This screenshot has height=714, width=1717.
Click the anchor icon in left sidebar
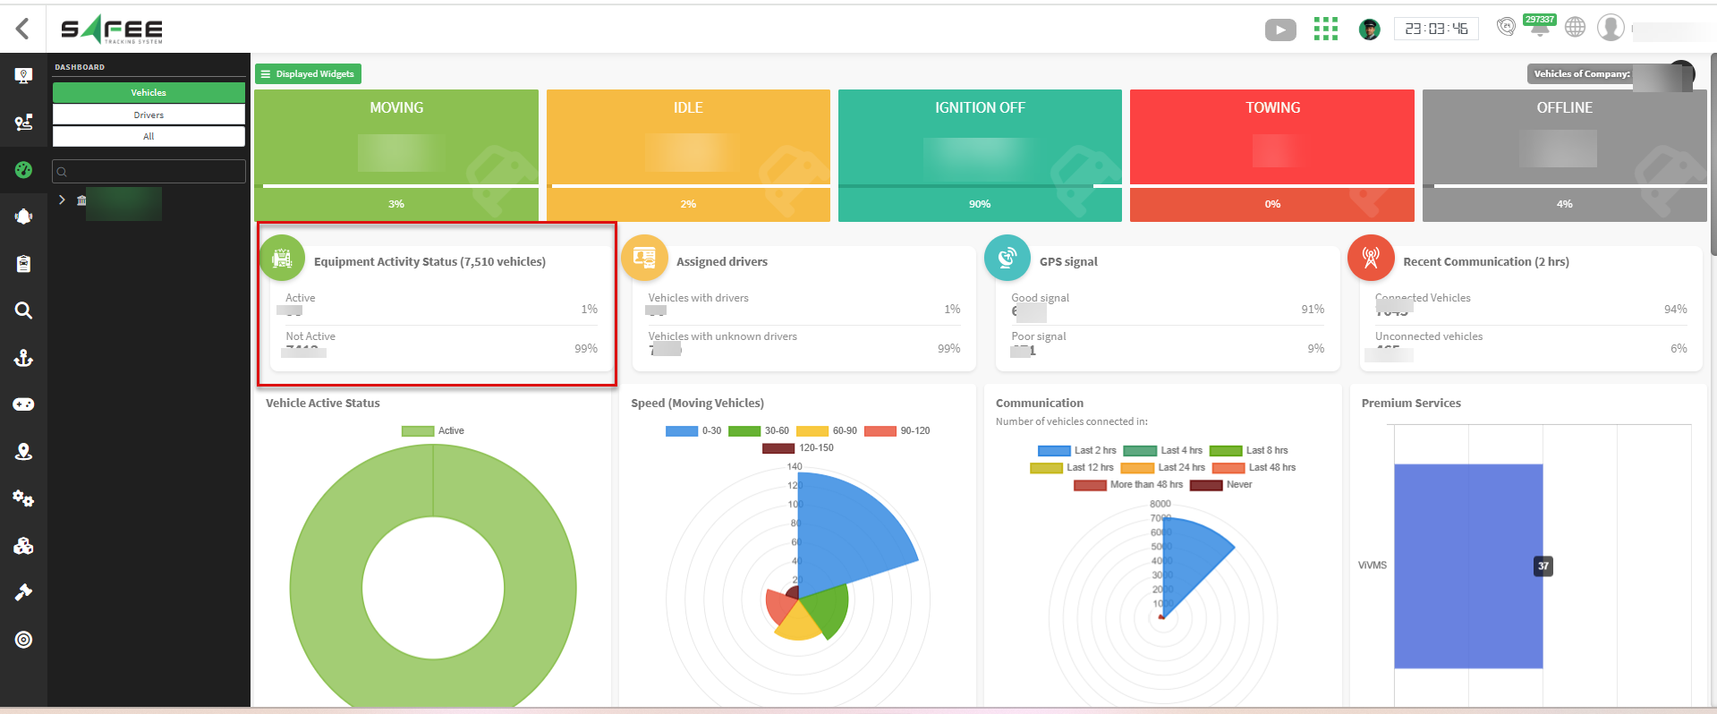[23, 358]
